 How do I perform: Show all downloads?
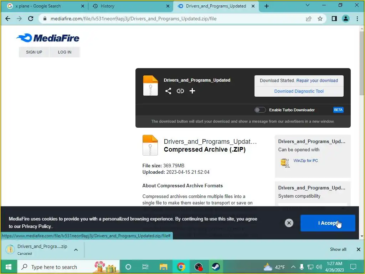click(338, 249)
